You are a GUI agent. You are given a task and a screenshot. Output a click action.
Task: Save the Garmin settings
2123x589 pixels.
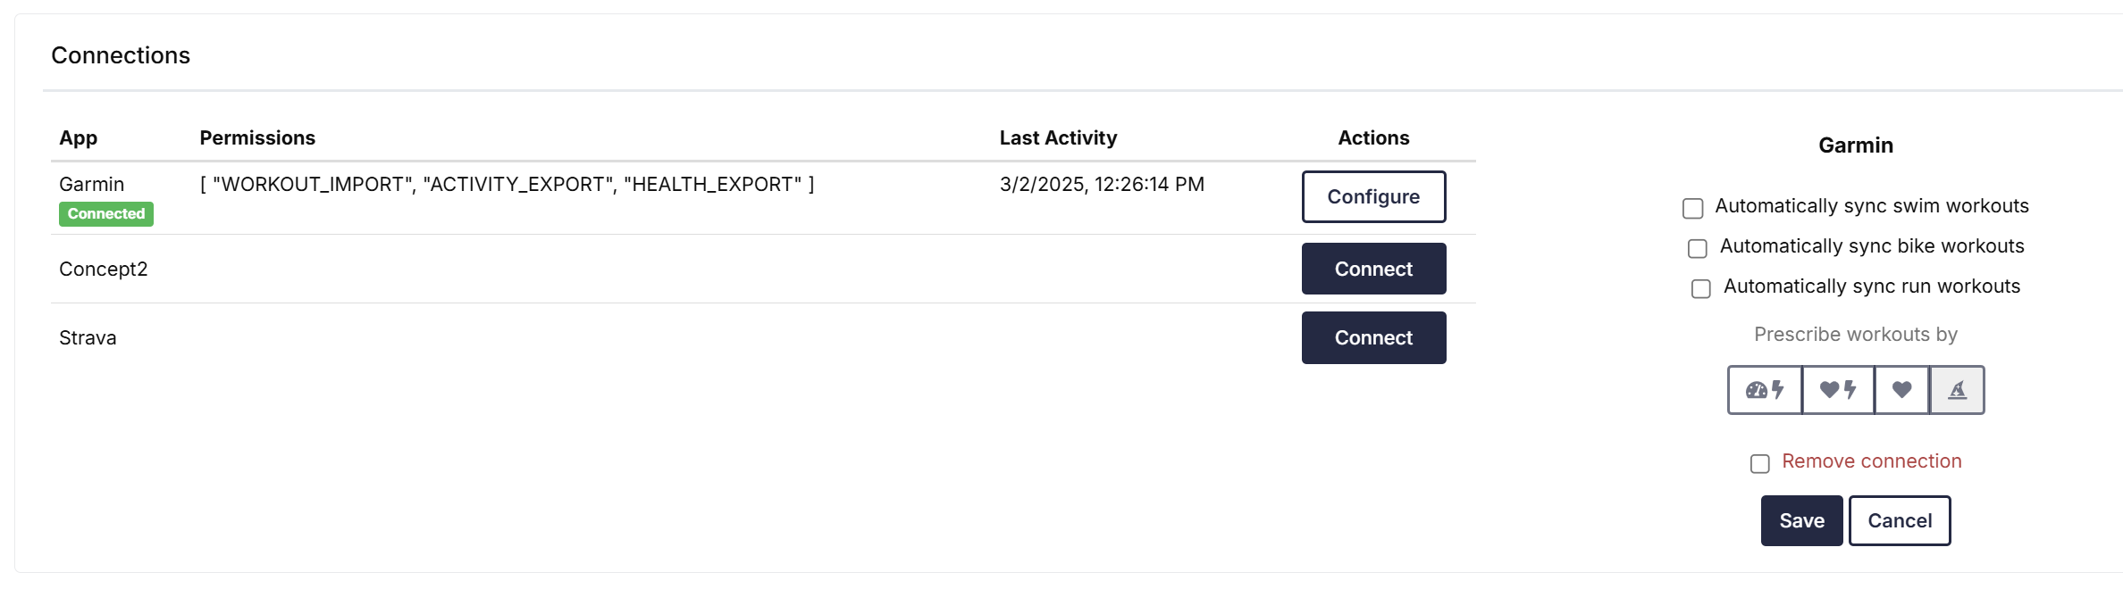tap(1801, 520)
